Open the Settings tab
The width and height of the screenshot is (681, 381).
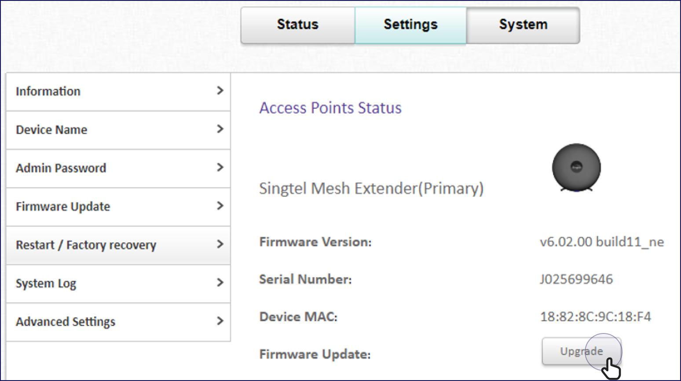[410, 25]
